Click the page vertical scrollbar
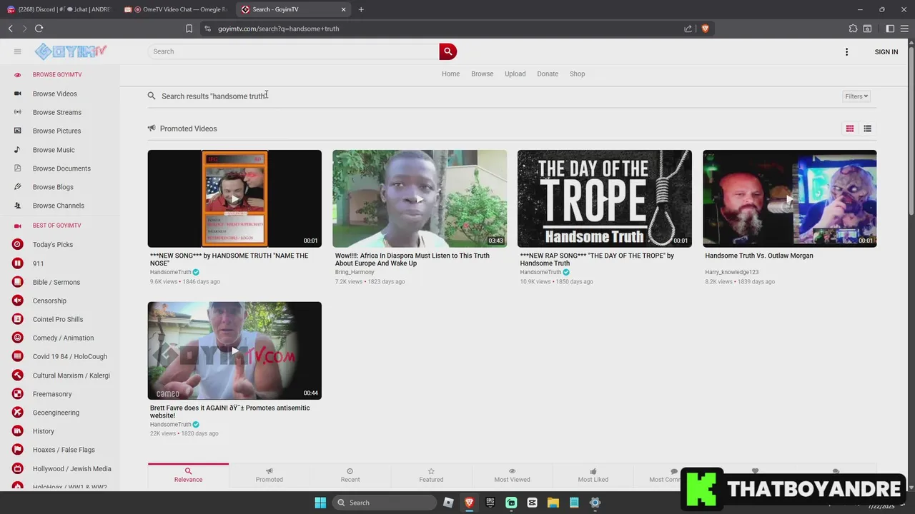Screen dimensions: 915x514 coord(911,263)
